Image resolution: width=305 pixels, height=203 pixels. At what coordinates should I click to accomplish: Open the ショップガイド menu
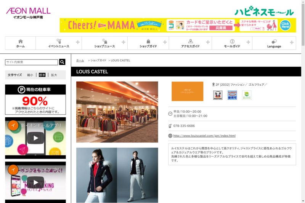[x=148, y=43]
